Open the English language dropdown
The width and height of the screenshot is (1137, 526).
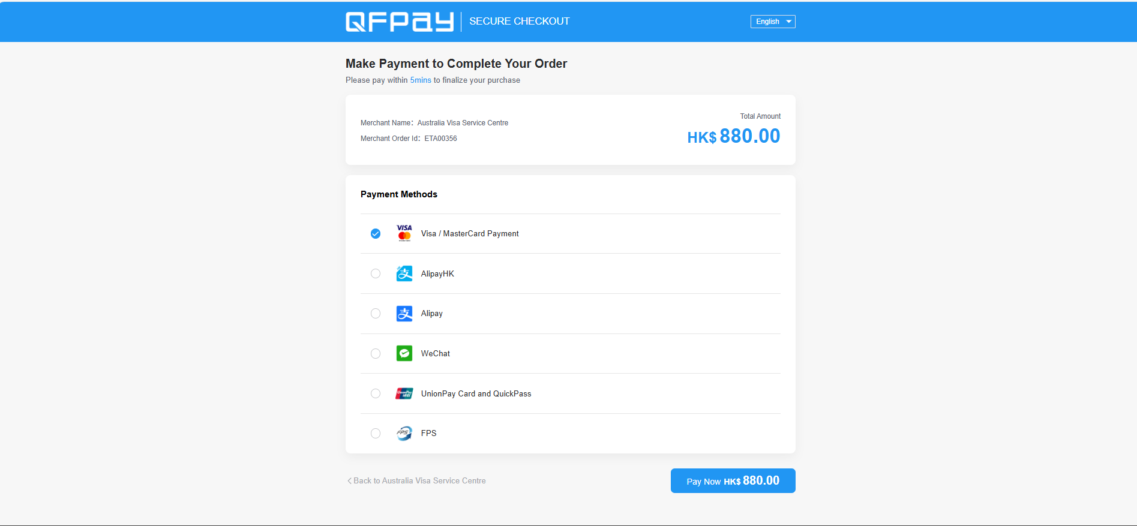click(772, 22)
